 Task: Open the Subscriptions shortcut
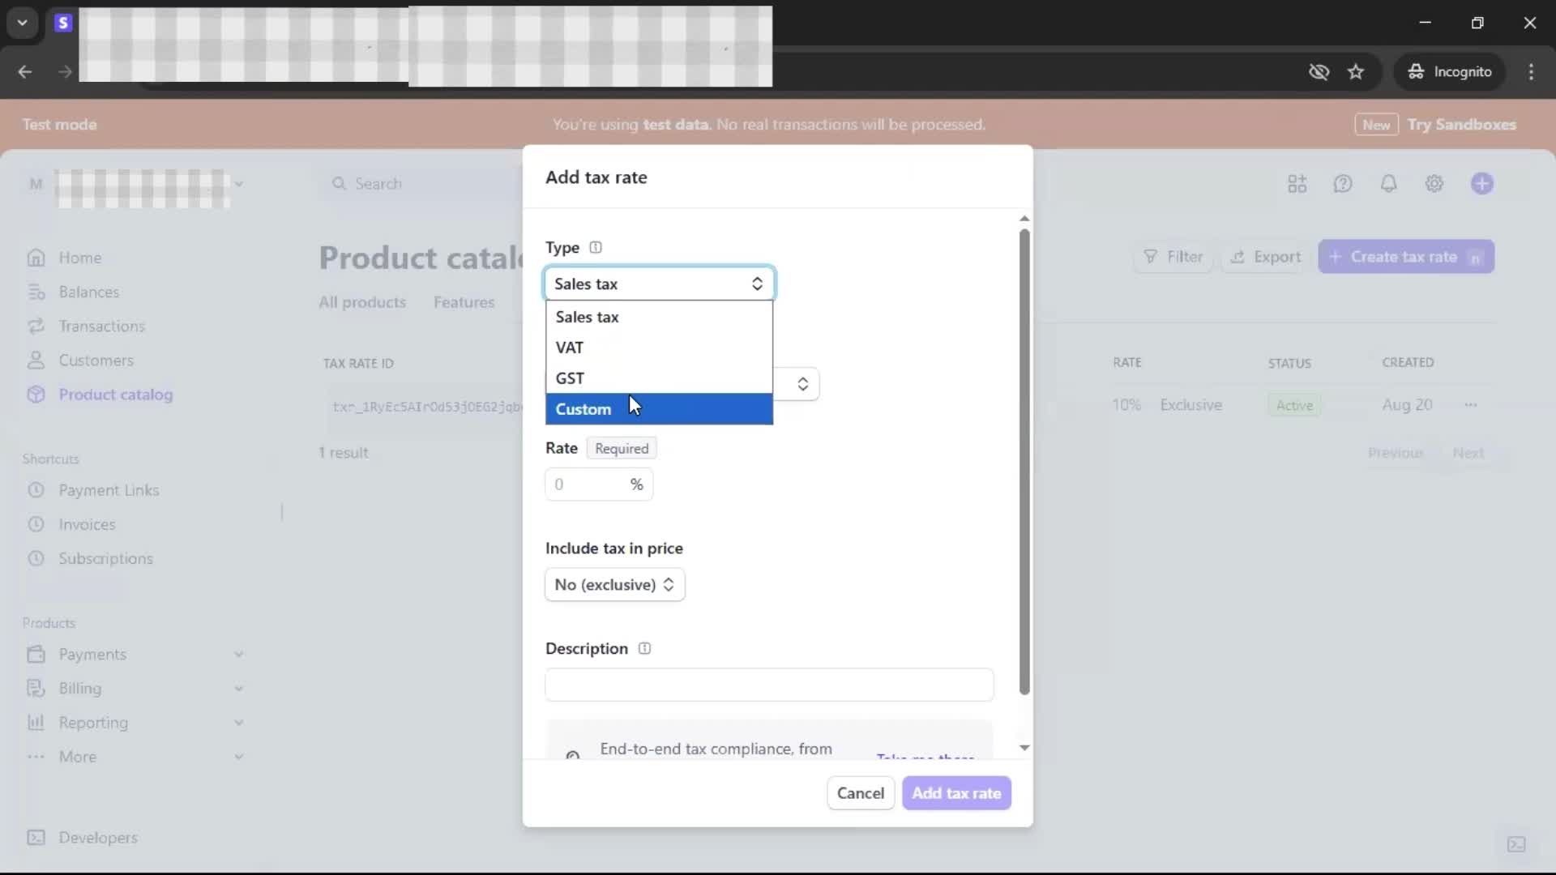105,558
